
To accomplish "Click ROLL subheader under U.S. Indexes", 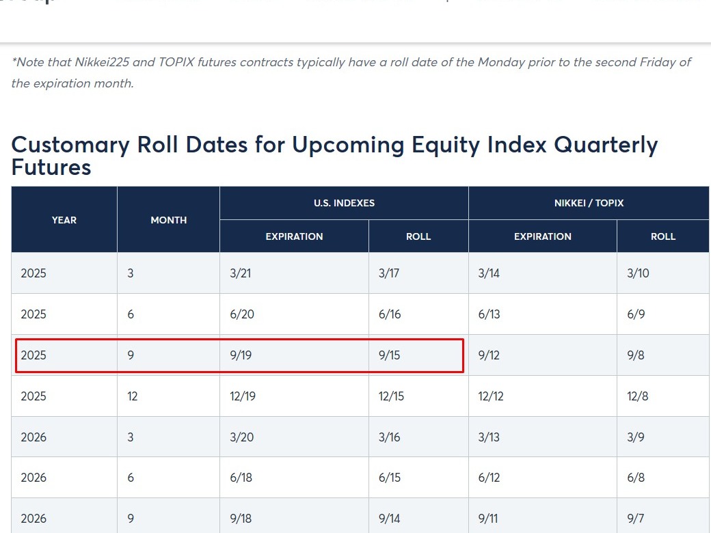I will [418, 236].
